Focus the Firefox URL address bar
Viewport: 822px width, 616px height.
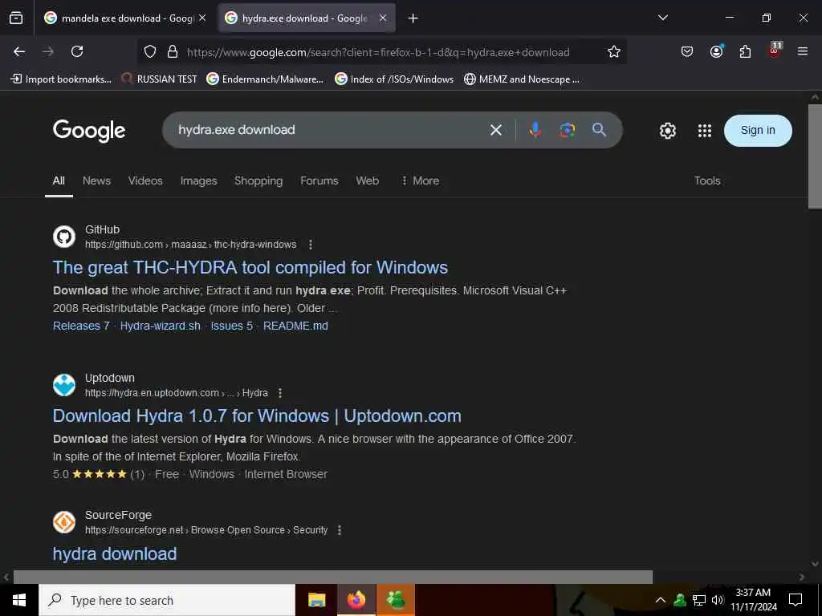(x=378, y=52)
